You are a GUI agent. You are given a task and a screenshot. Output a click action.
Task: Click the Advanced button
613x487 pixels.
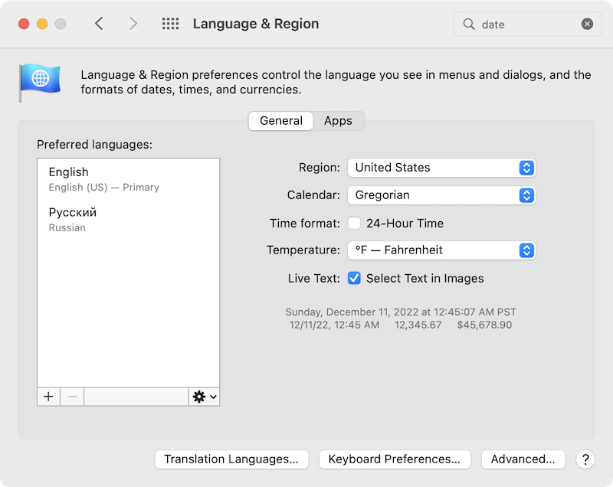(523, 459)
